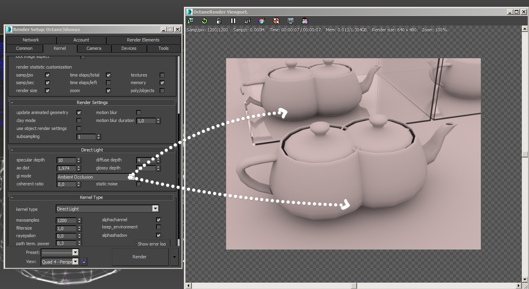Toggle the viewport lock padlock icon
Screen dimensions: 529x289
tap(219, 21)
